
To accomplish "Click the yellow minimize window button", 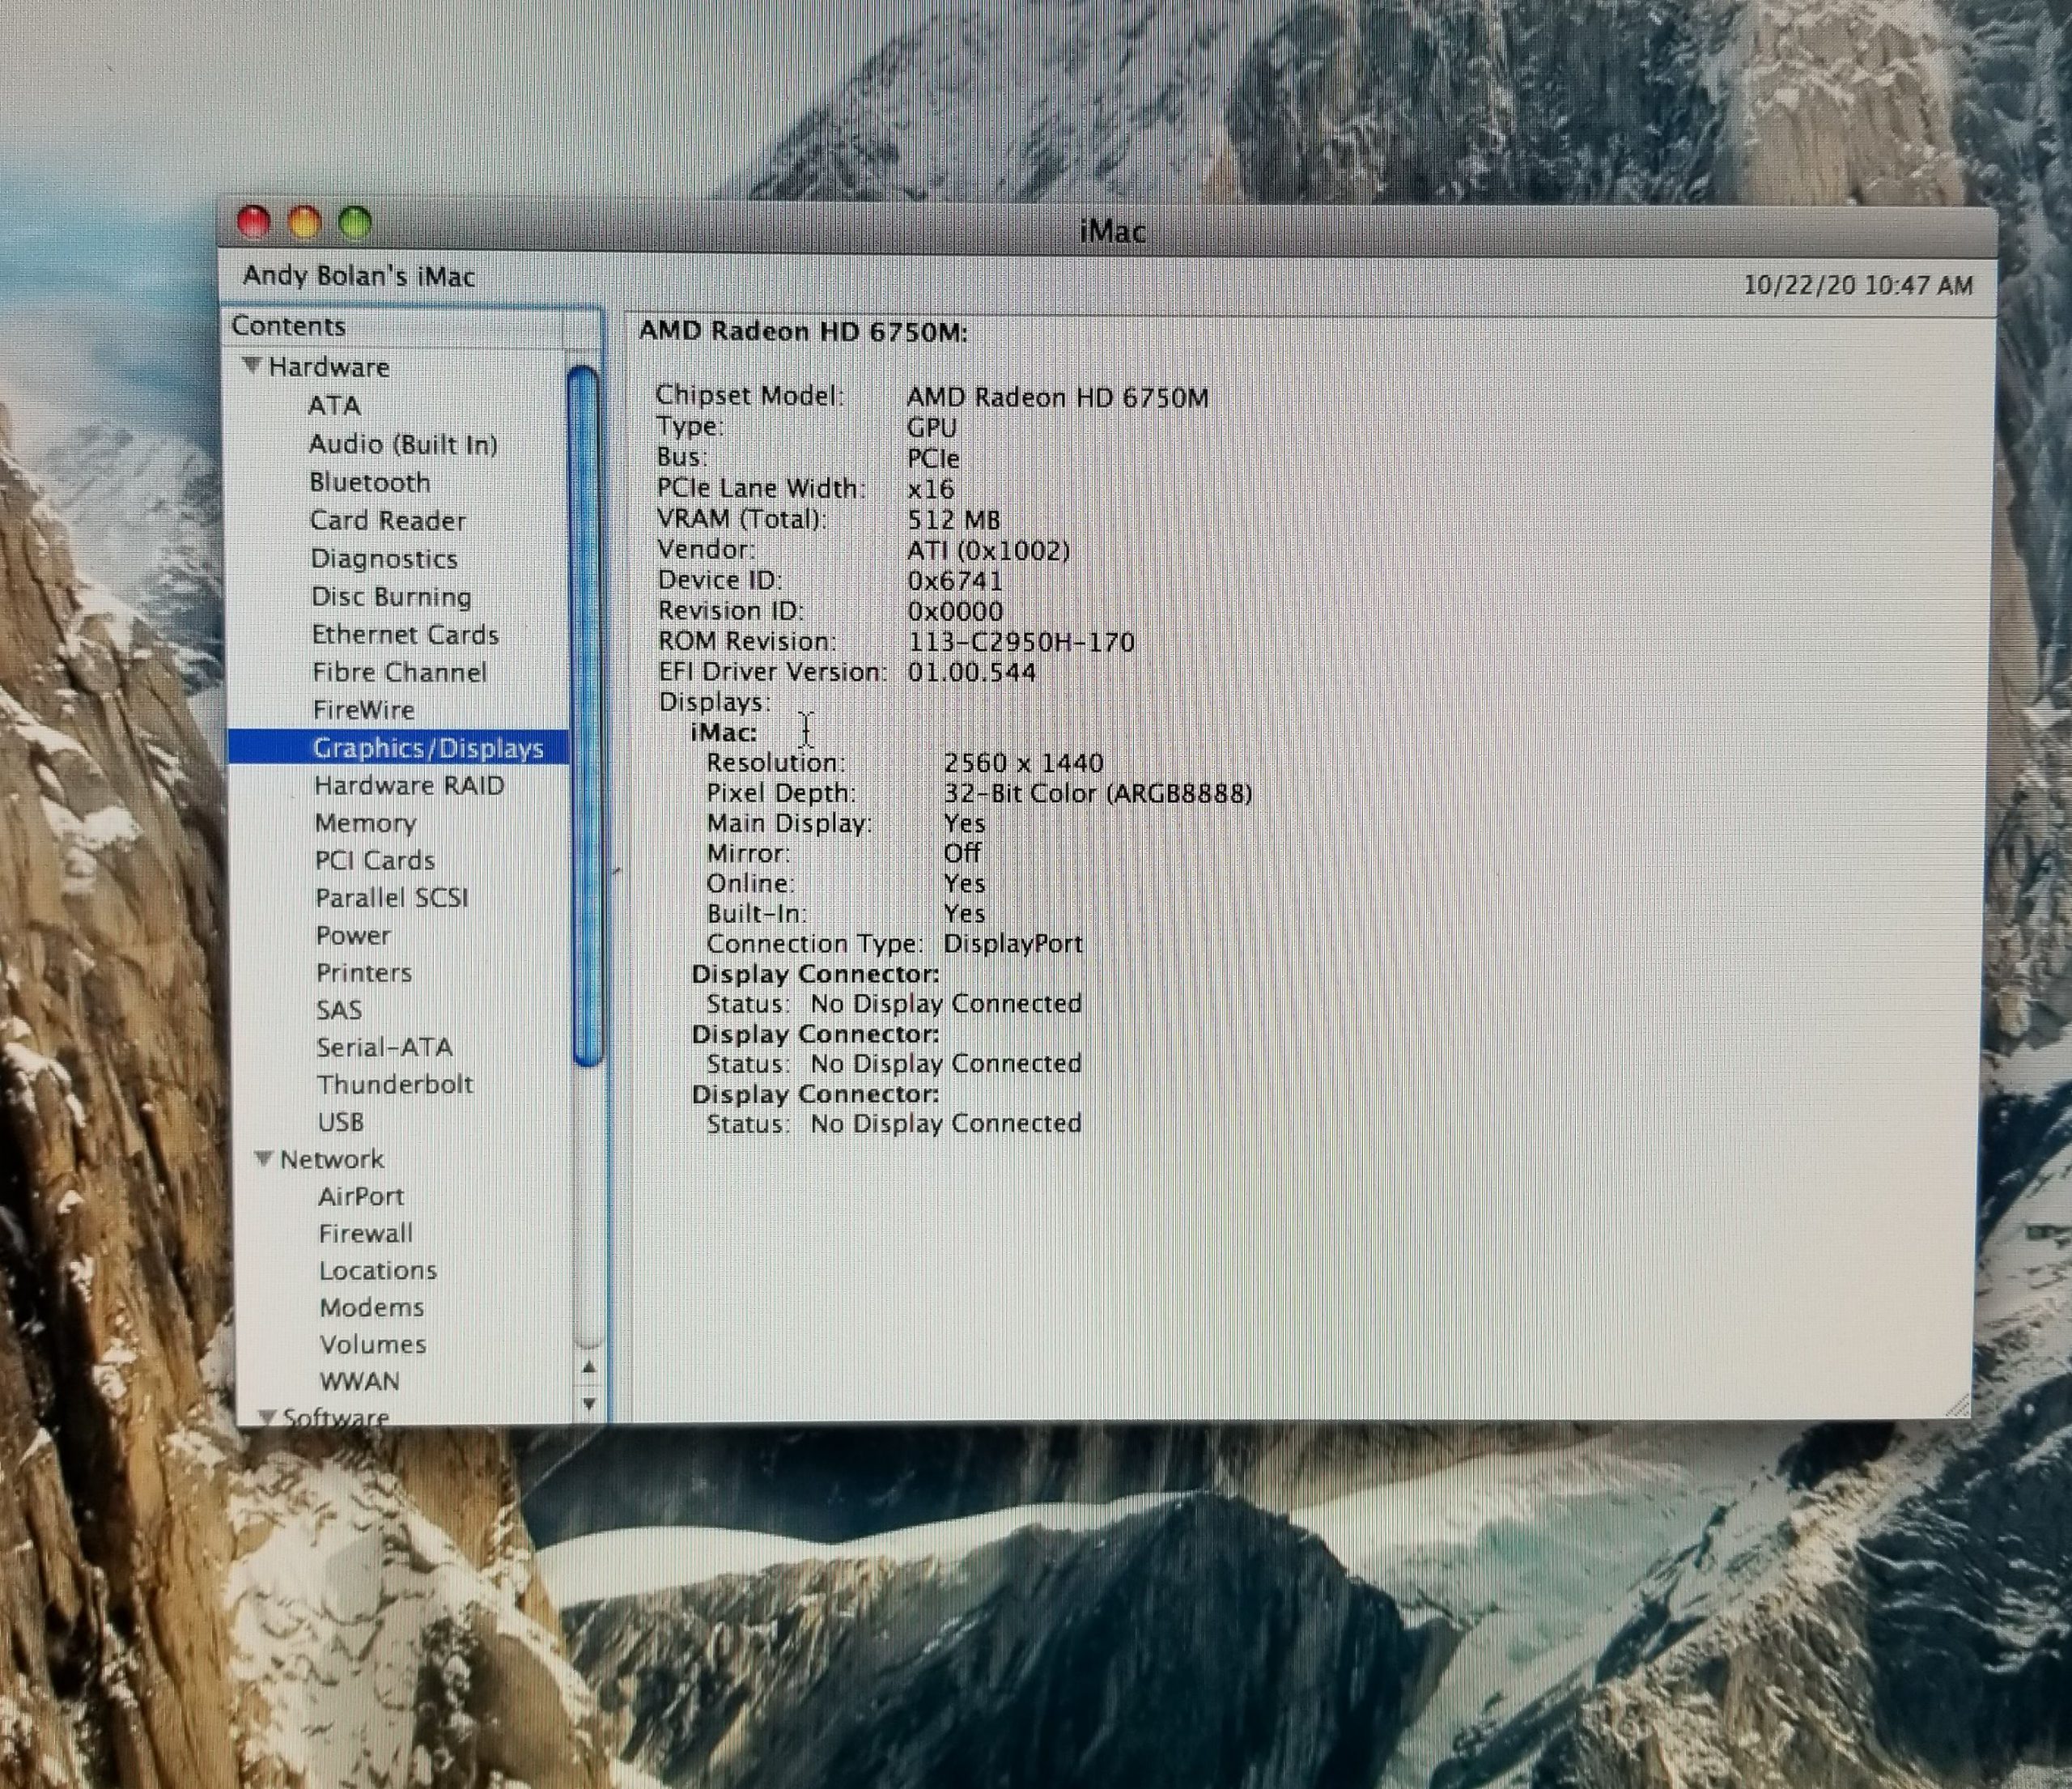I will (305, 222).
